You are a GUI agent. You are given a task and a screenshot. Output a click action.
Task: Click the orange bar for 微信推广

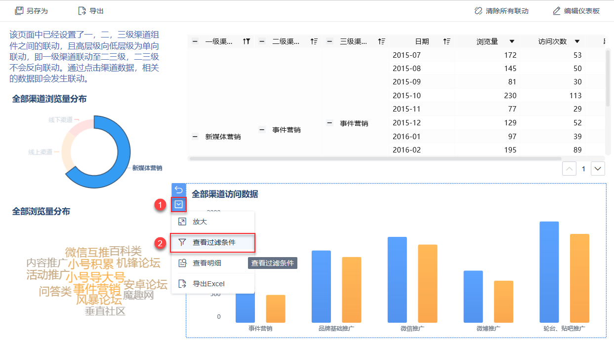pos(428,283)
